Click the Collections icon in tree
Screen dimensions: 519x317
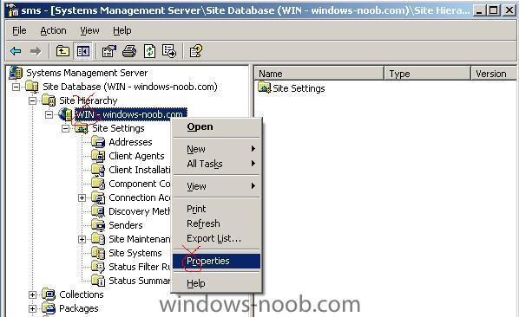coord(49,294)
